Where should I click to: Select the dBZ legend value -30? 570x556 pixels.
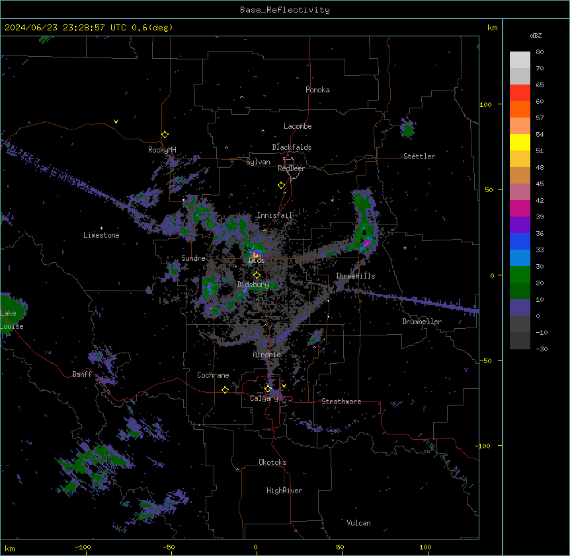(x=542, y=349)
